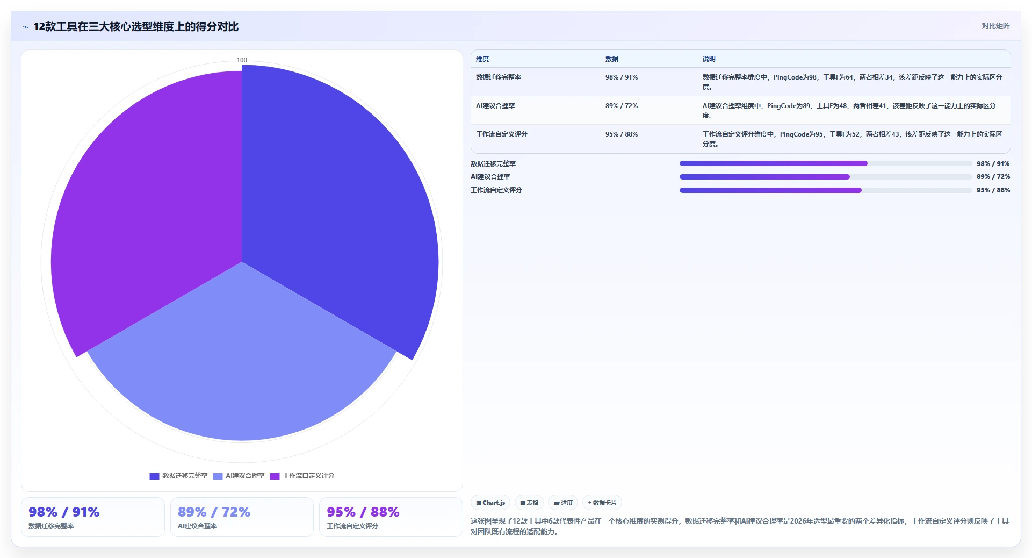Click the table description mentioning PingCode为98
The height and width of the screenshot is (558, 1032).
coord(853,82)
